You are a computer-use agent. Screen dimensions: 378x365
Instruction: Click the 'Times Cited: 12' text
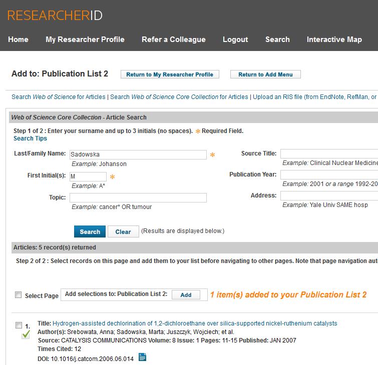coord(59,349)
